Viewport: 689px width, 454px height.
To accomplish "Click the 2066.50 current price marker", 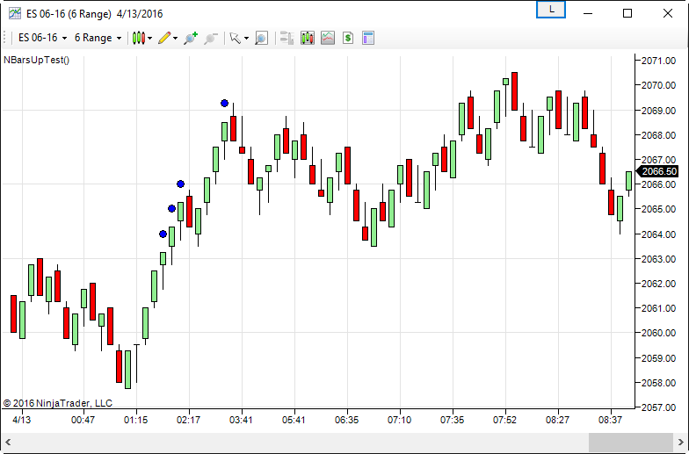I will coord(657,171).
